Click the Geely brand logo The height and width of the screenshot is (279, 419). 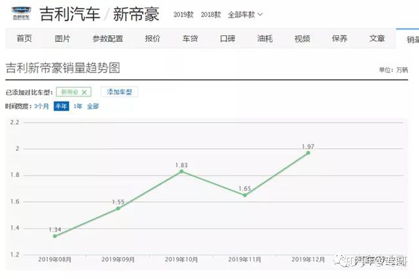22,13
